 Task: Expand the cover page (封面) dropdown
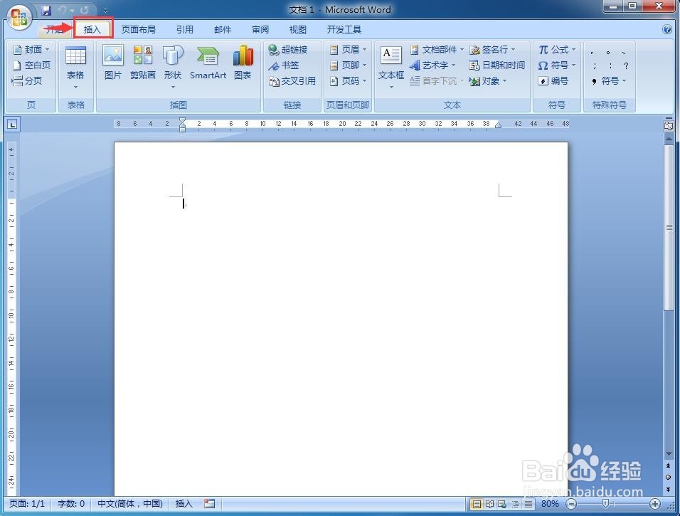[x=47, y=50]
